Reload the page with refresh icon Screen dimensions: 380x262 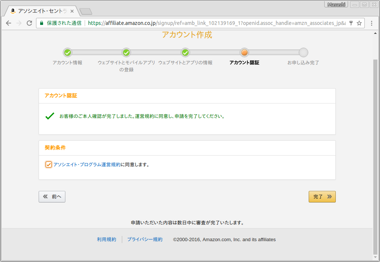[x=29, y=23]
